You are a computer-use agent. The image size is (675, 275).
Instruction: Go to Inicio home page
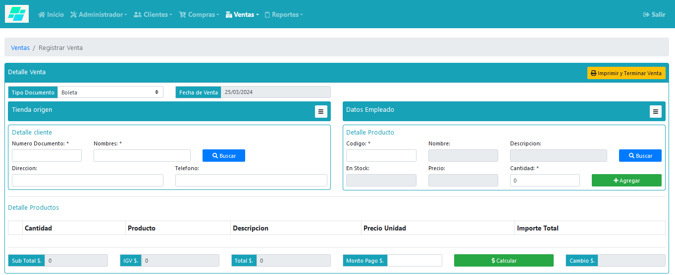(x=51, y=15)
